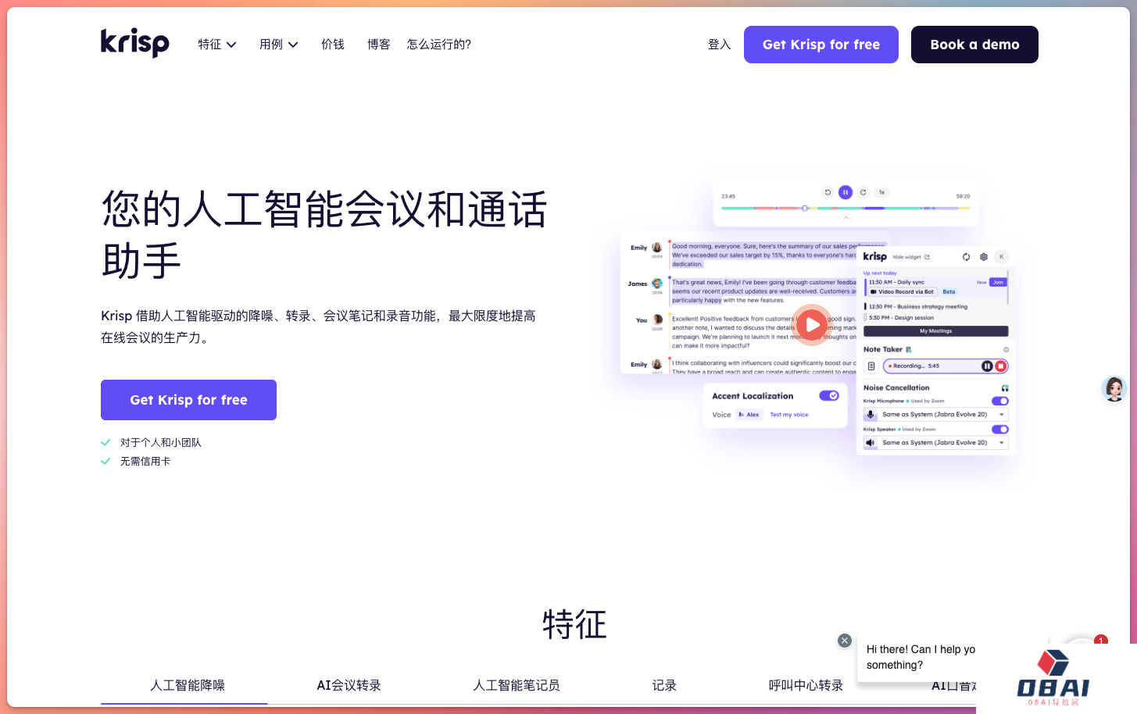The width and height of the screenshot is (1137, 714).
Task: Click the You avatar in transcript
Action: 657,320
